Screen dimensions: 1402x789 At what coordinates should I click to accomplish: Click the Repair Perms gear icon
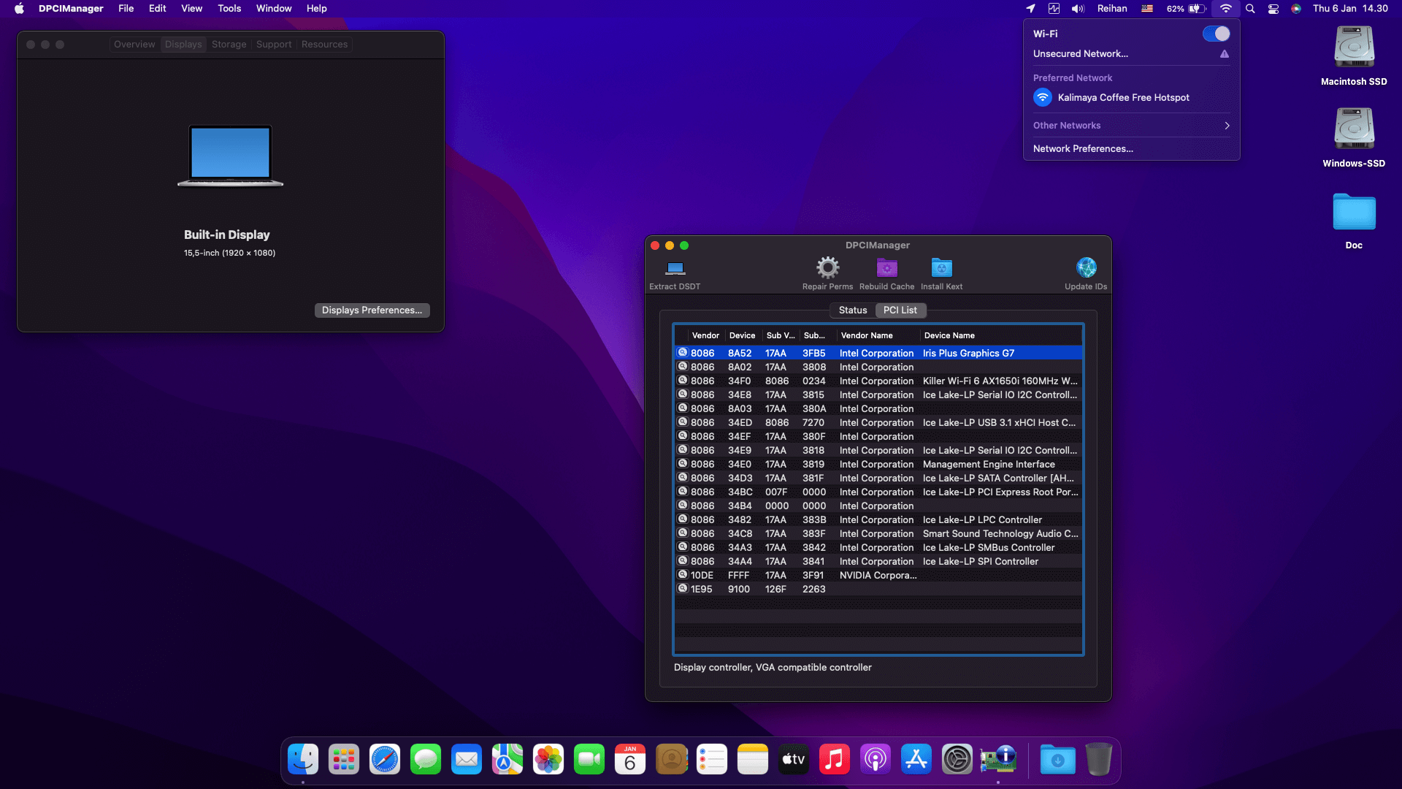(x=827, y=267)
